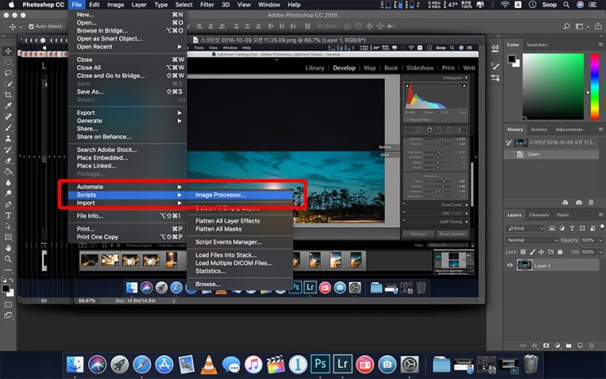Choose Image Processor from Scripts submenu

pyautogui.click(x=220, y=195)
